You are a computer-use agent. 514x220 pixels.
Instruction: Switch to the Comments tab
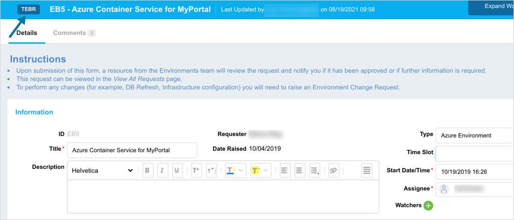click(x=69, y=33)
